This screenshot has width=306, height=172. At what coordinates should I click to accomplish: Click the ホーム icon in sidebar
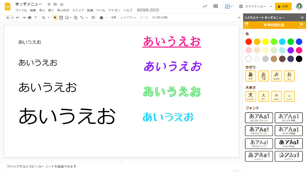(247, 25)
